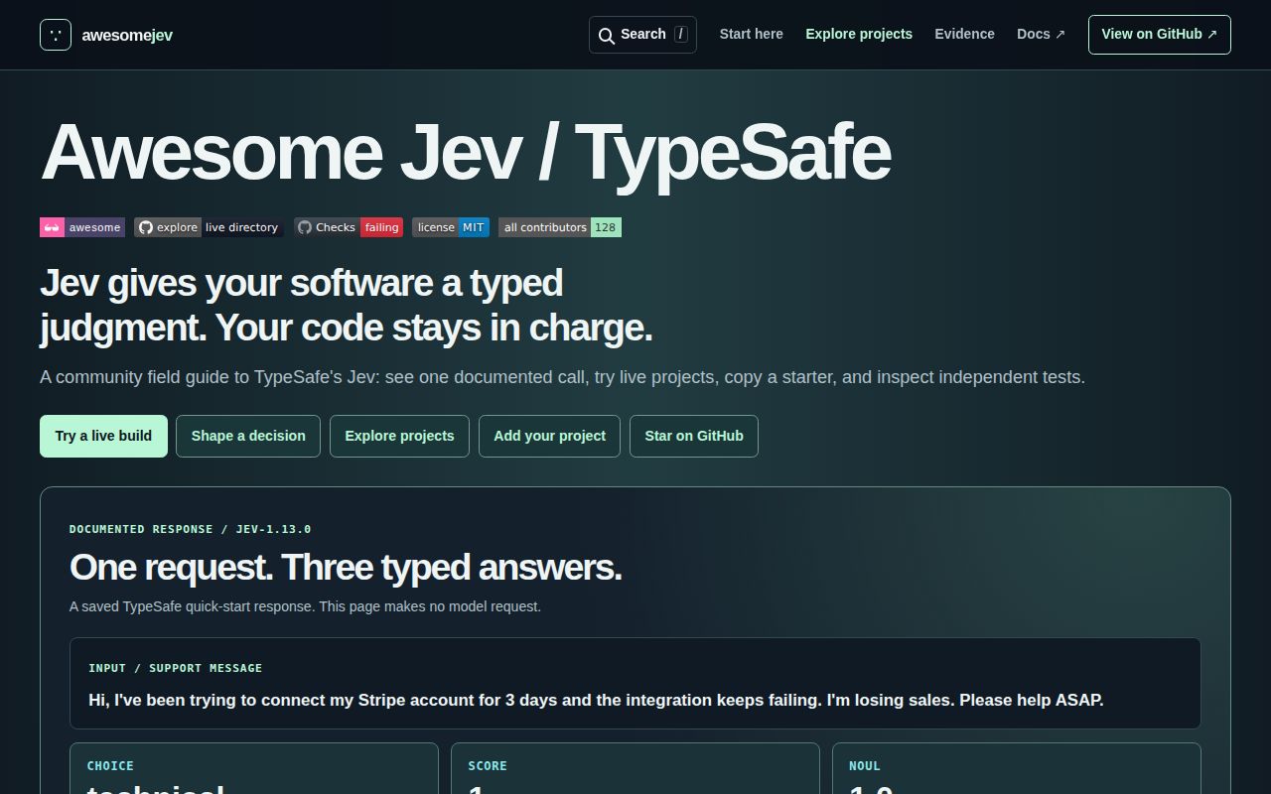The width and height of the screenshot is (1271, 794).
Task: Open the all contributors 128 badge
Action: coord(560,227)
